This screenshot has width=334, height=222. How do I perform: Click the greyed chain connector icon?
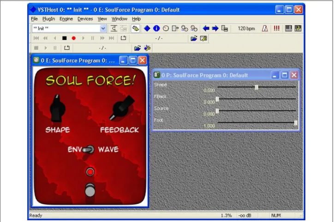[x=123, y=28]
